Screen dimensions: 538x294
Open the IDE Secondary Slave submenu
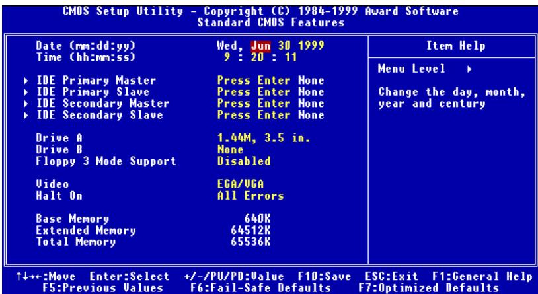pyautogui.click(x=100, y=115)
